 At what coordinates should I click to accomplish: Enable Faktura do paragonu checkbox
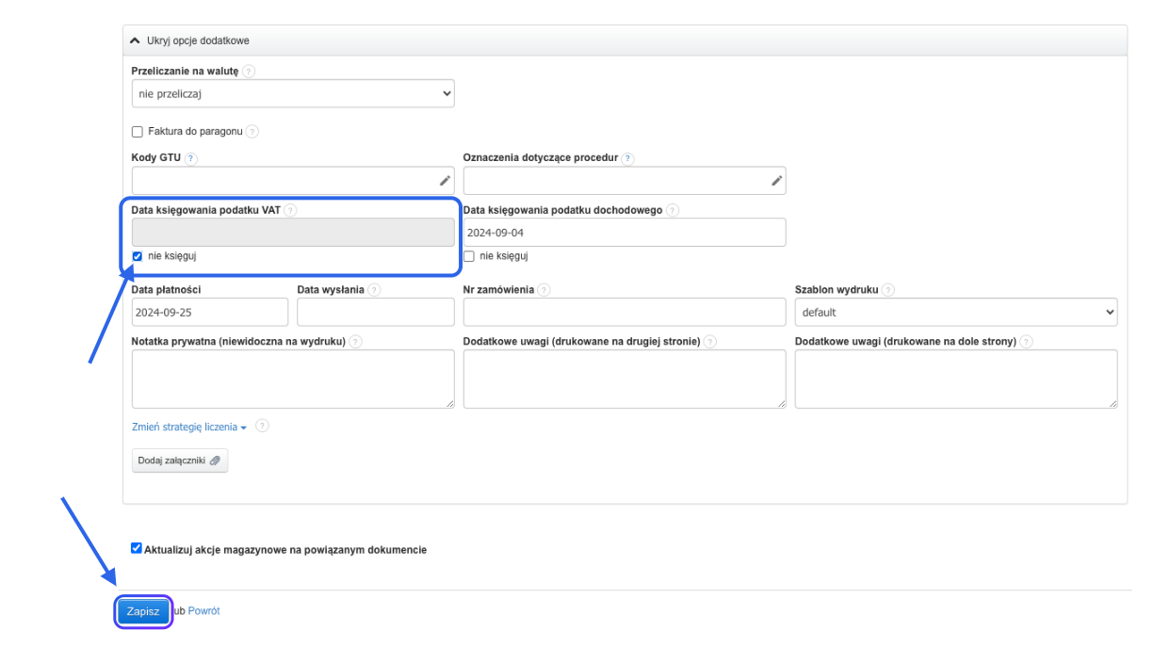pyautogui.click(x=138, y=132)
